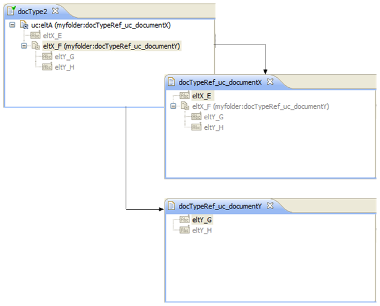Viewport: 380px width, 306px height.
Task: Select eltY_G in the documentY panel
Action: 202,219
